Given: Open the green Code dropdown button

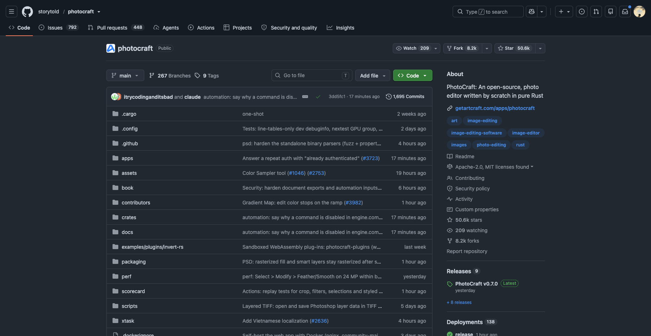Looking at the screenshot, I should point(413,75).
